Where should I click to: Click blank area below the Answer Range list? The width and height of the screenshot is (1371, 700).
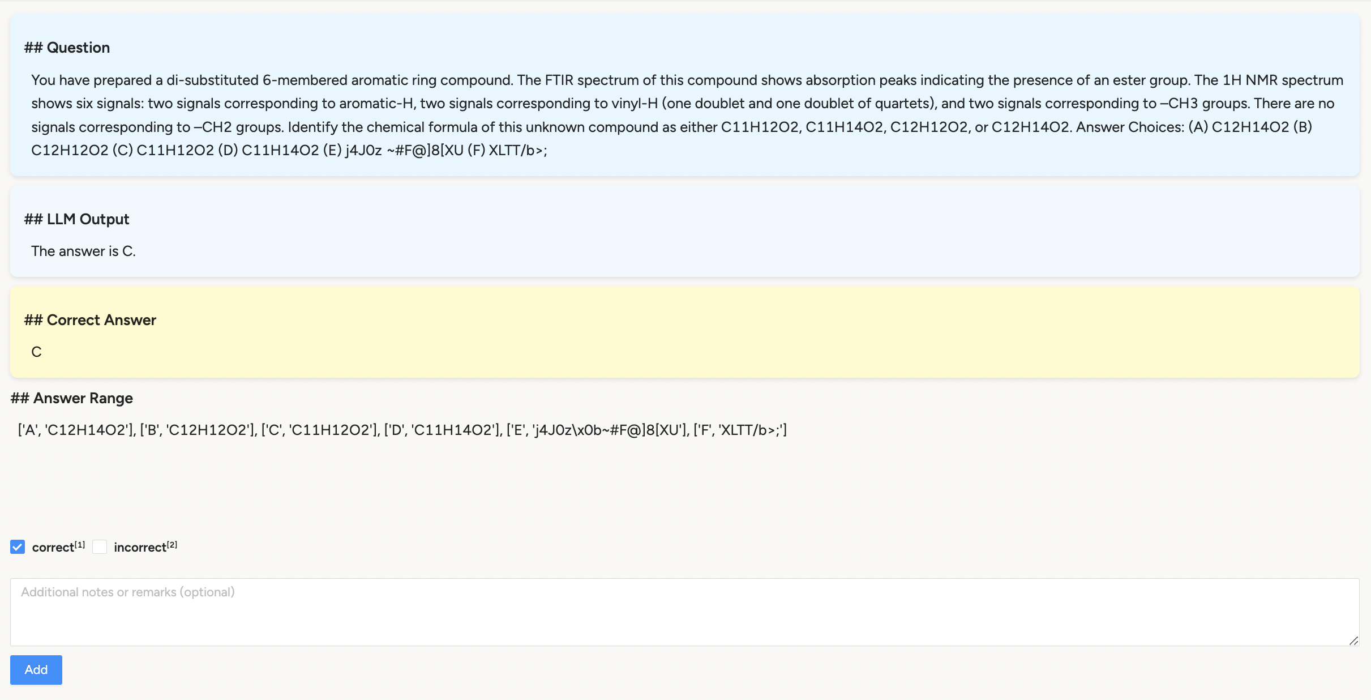tap(679, 487)
